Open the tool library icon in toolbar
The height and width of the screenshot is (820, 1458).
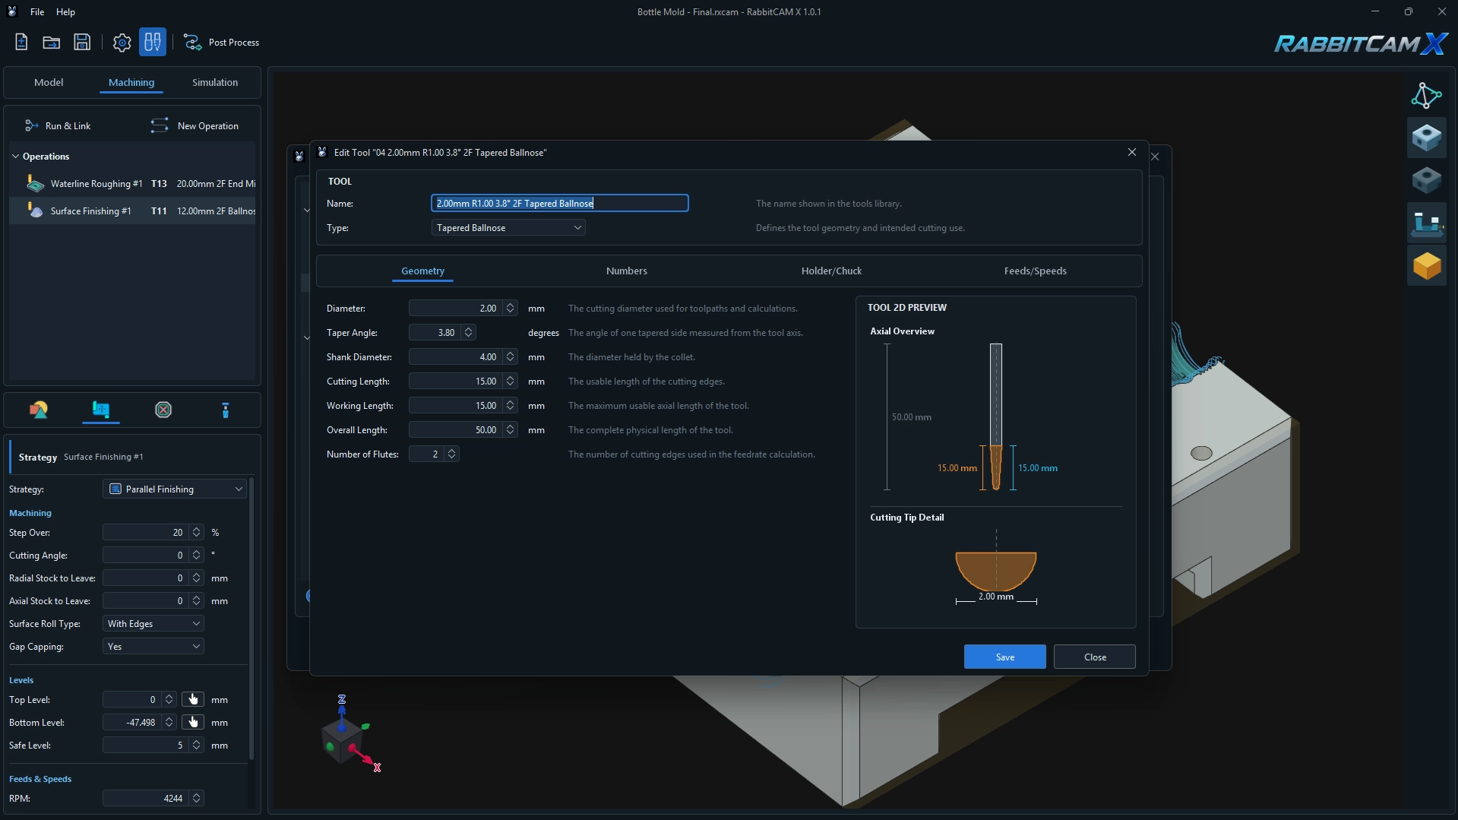(153, 42)
